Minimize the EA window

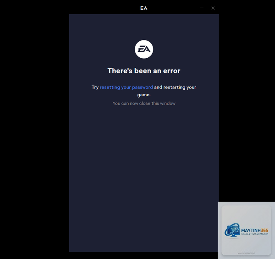(202, 8)
